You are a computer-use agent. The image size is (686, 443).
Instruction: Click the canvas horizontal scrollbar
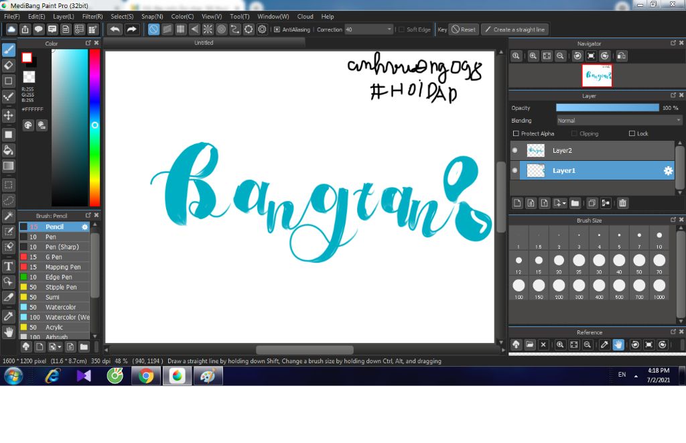tap(305, 350)
